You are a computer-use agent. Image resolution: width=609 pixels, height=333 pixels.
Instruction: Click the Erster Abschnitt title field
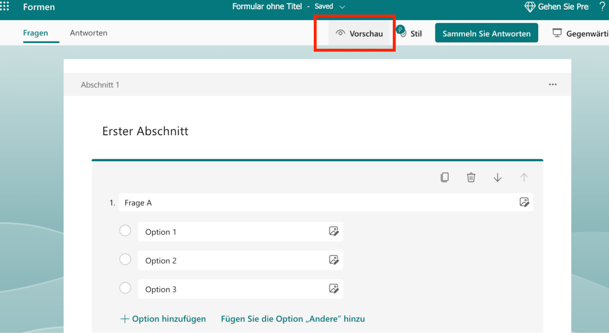click(145, 131)
